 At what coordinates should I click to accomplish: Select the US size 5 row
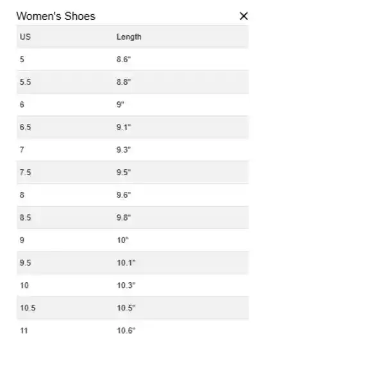133,59
